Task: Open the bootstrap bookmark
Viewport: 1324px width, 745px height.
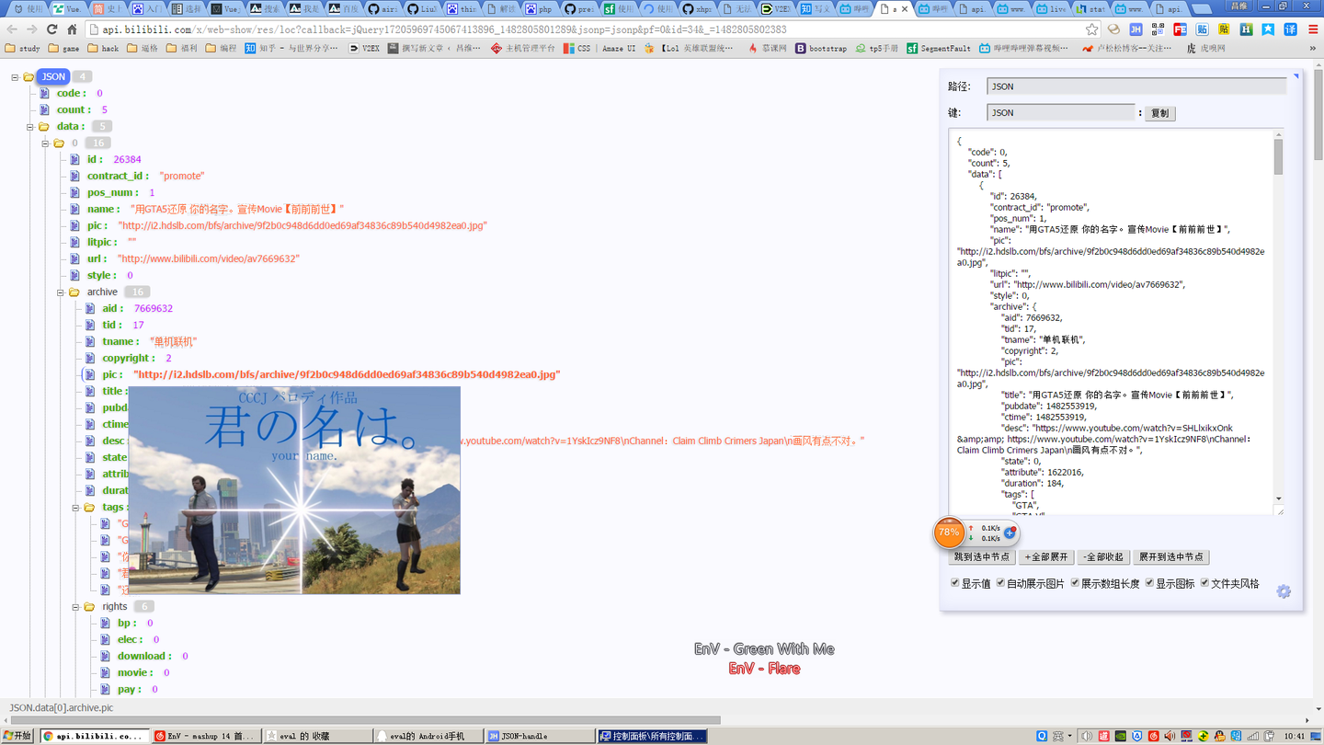Action: pos(821,48)
